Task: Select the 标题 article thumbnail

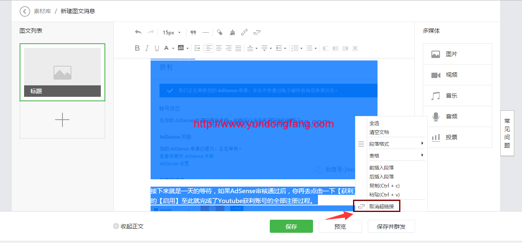Action: point(62,72)
